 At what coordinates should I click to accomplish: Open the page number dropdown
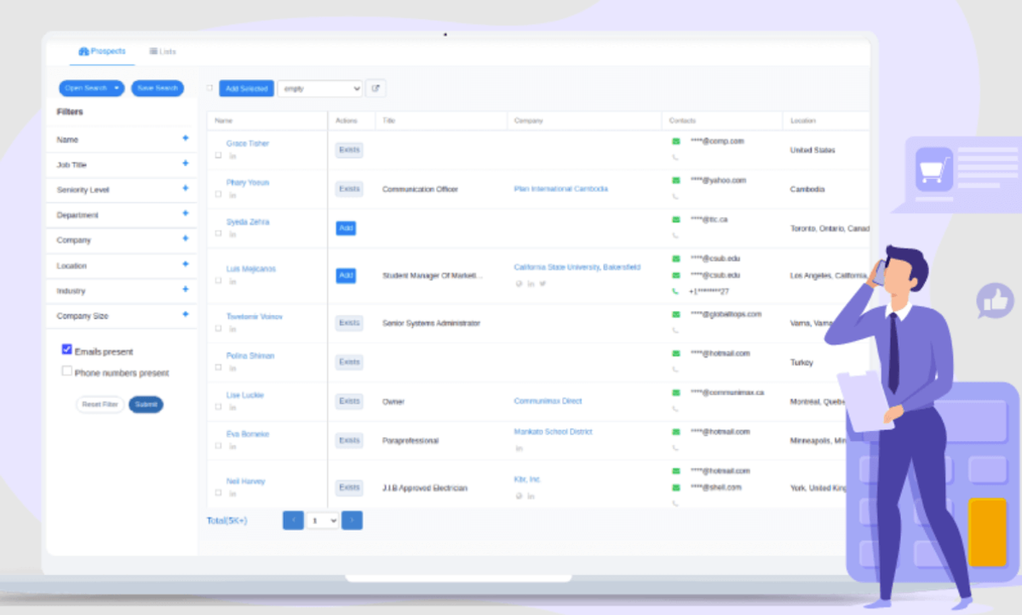(x=322, y=520)
